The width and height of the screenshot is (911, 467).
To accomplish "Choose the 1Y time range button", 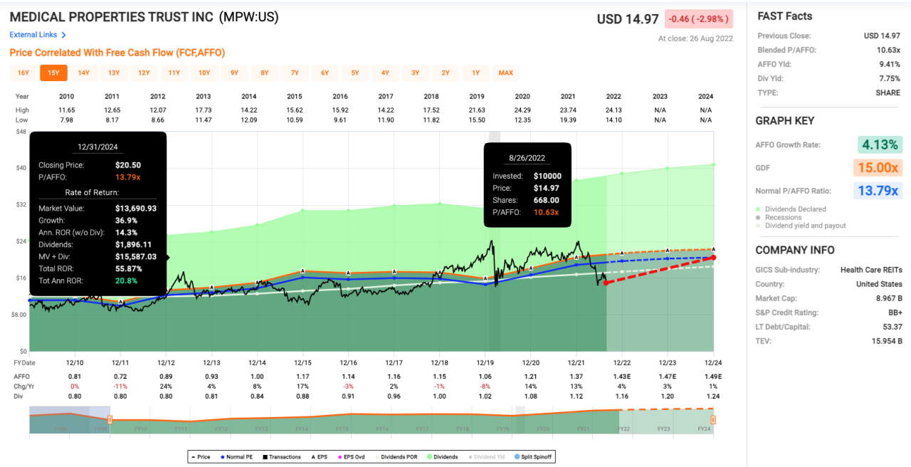I will click(x=476, y=73).
